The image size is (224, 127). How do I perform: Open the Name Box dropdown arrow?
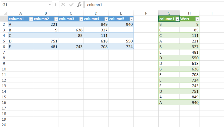pyautogui.click(x=50, y=5)
